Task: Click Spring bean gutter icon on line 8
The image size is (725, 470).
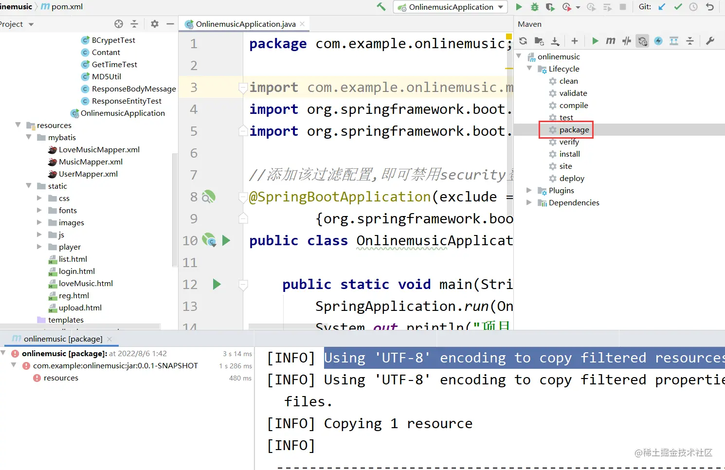Action: 208,197
